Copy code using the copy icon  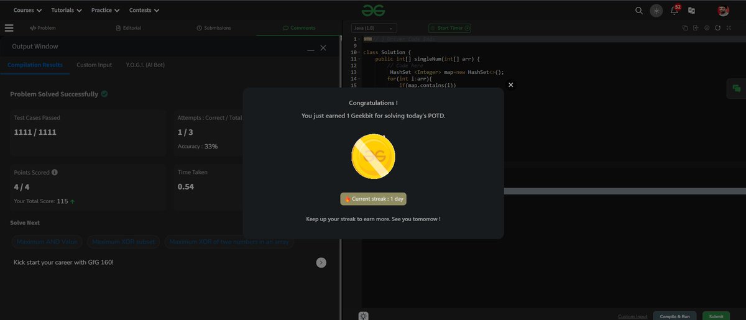click(x=685, y=28)
